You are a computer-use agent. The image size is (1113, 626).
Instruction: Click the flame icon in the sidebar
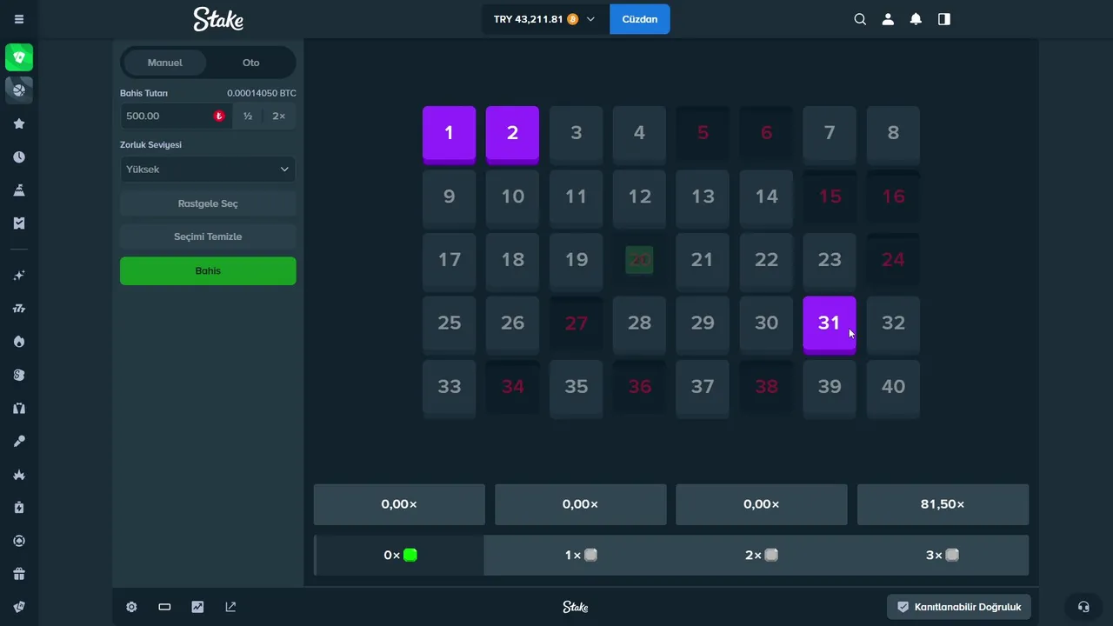pos(19,342)
